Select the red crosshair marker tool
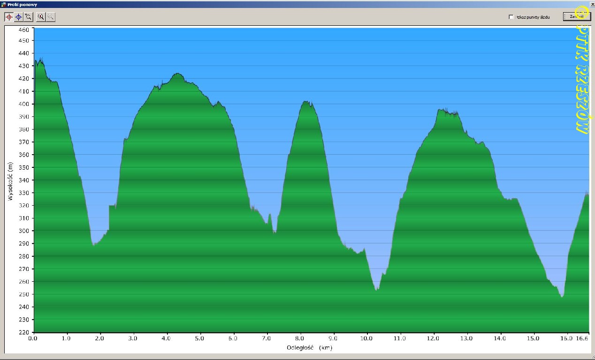The width and height of the screenshot is (595, 360). 9,17
